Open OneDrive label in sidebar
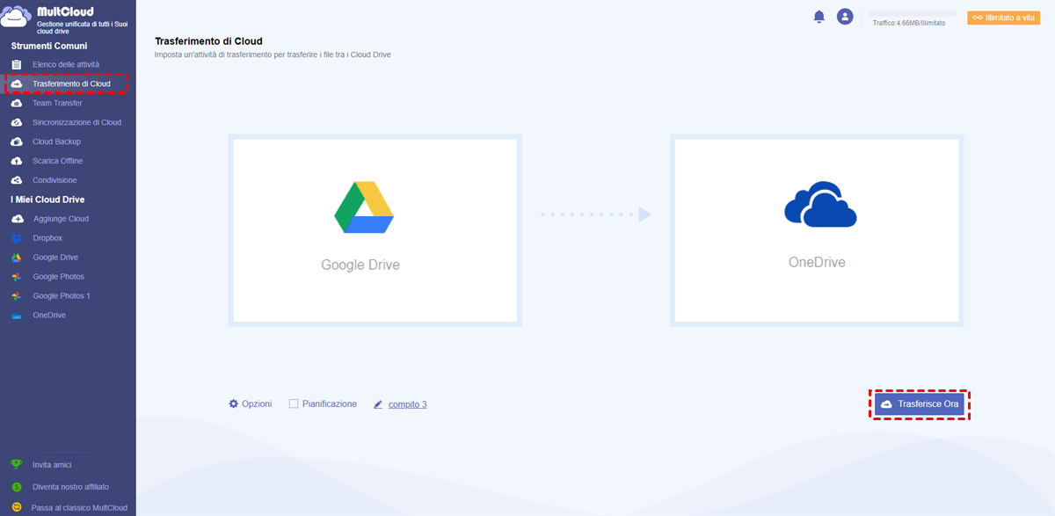 pyautogui.click(x=49, y=316)
